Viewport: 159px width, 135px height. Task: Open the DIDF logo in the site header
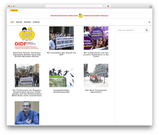(80, 16)
